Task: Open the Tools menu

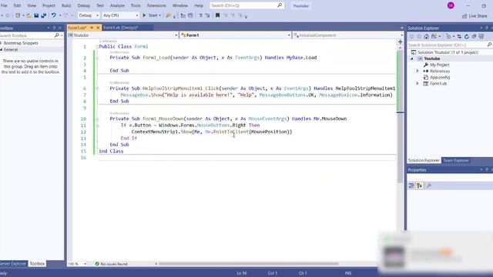Action: click(x=136, y=5)
